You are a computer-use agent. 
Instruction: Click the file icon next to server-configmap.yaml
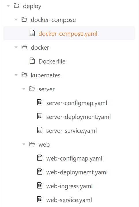coord(40,102)
